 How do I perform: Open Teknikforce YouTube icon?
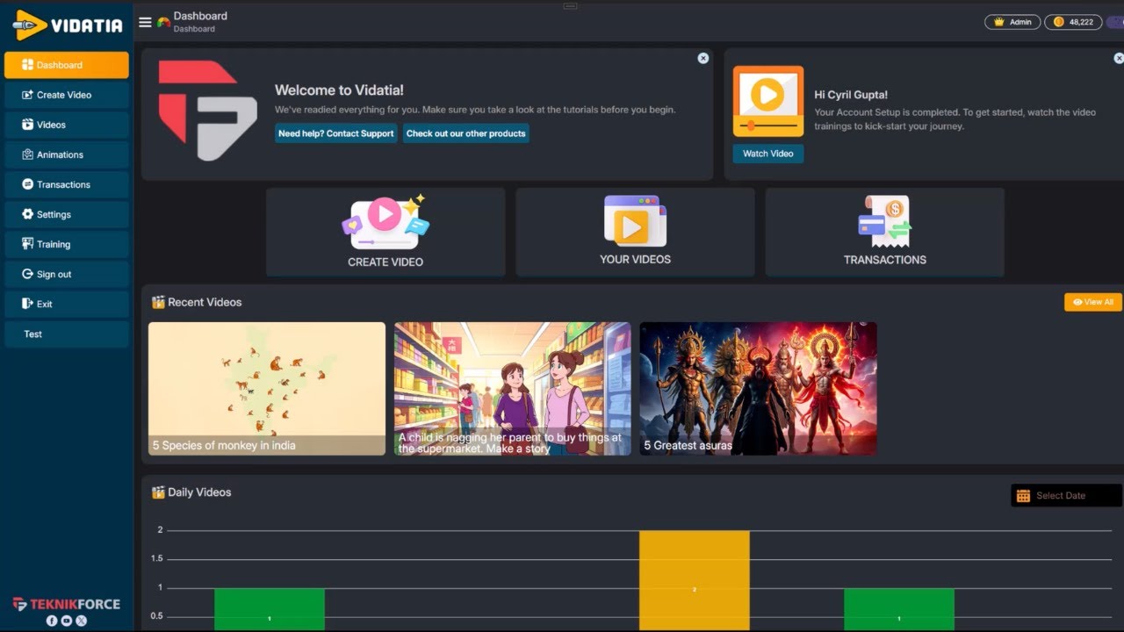click(x=67, y=621)
